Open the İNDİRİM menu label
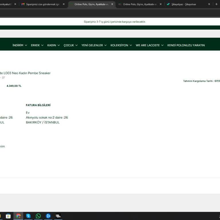 tap(18, 45)
